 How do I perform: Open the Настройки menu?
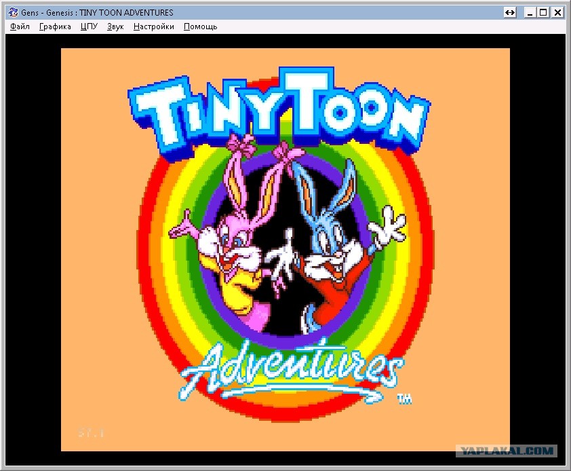coord(154,26)
